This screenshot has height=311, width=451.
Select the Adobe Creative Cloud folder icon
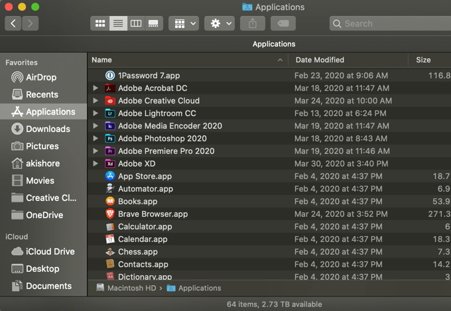coord(110,101)
